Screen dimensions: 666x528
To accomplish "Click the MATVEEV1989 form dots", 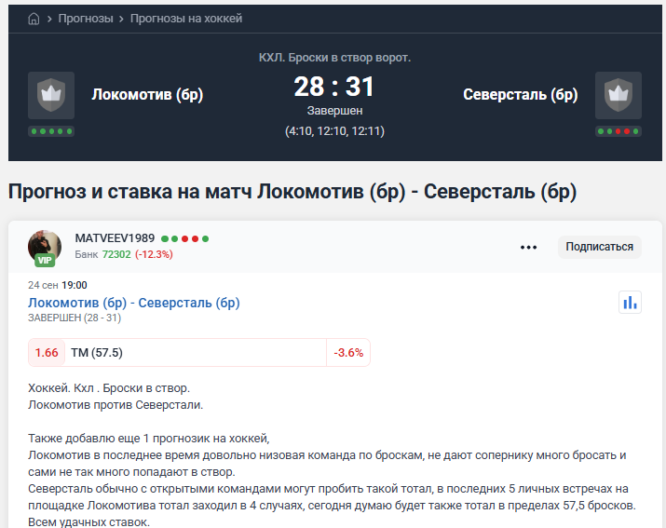I will pos(184,238).
